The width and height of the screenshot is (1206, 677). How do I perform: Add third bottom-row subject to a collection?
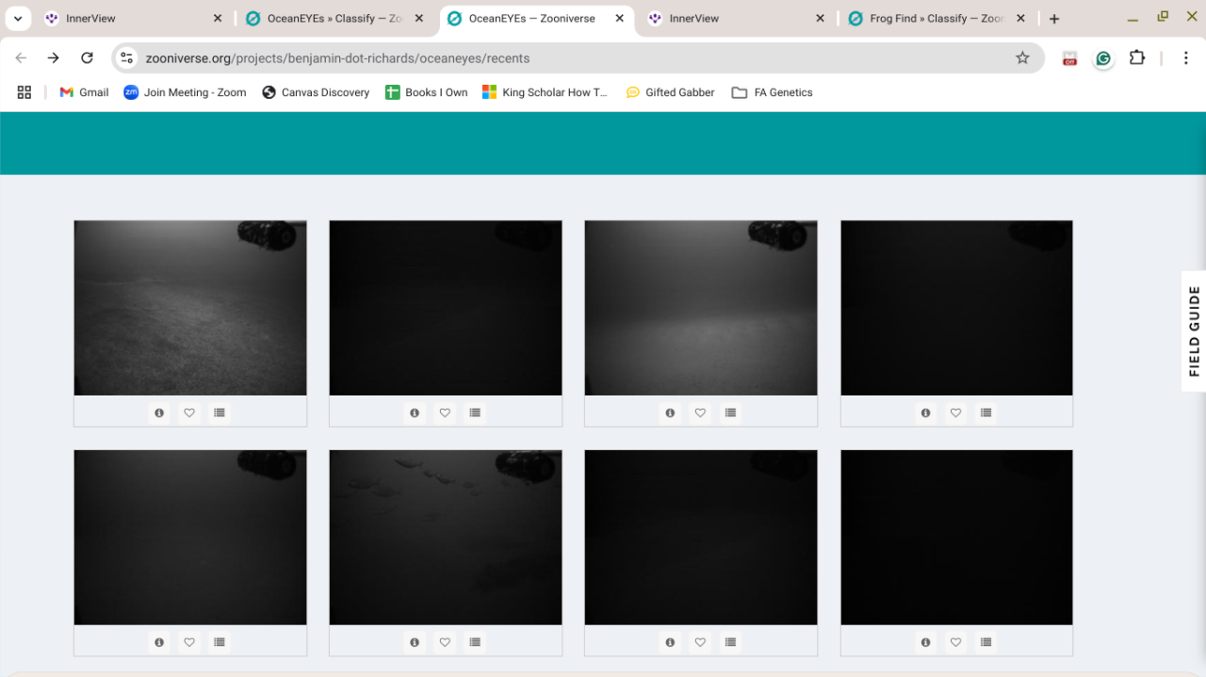[730, 642]
